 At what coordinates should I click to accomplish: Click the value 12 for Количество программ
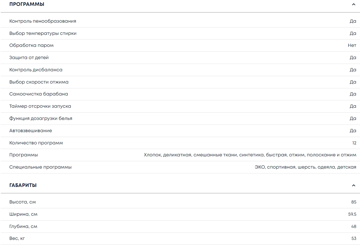click(354, 143)
